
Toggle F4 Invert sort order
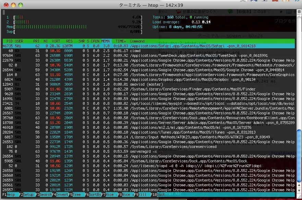click(60, 195)
